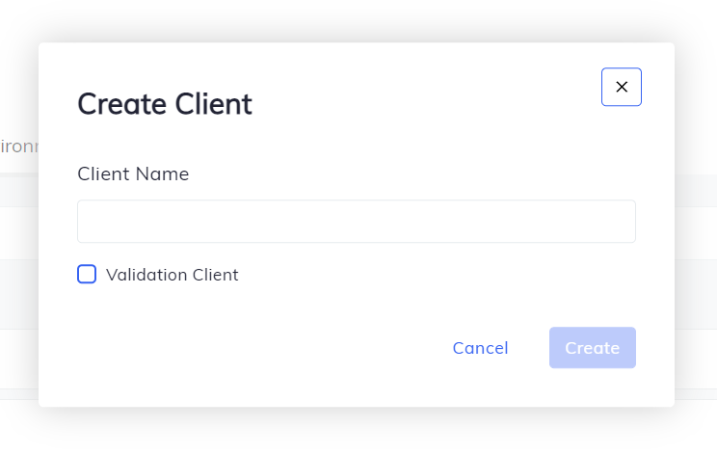This screenshot has height=454, width=717.
Task: Click the Create button
Action: point(592,348)
